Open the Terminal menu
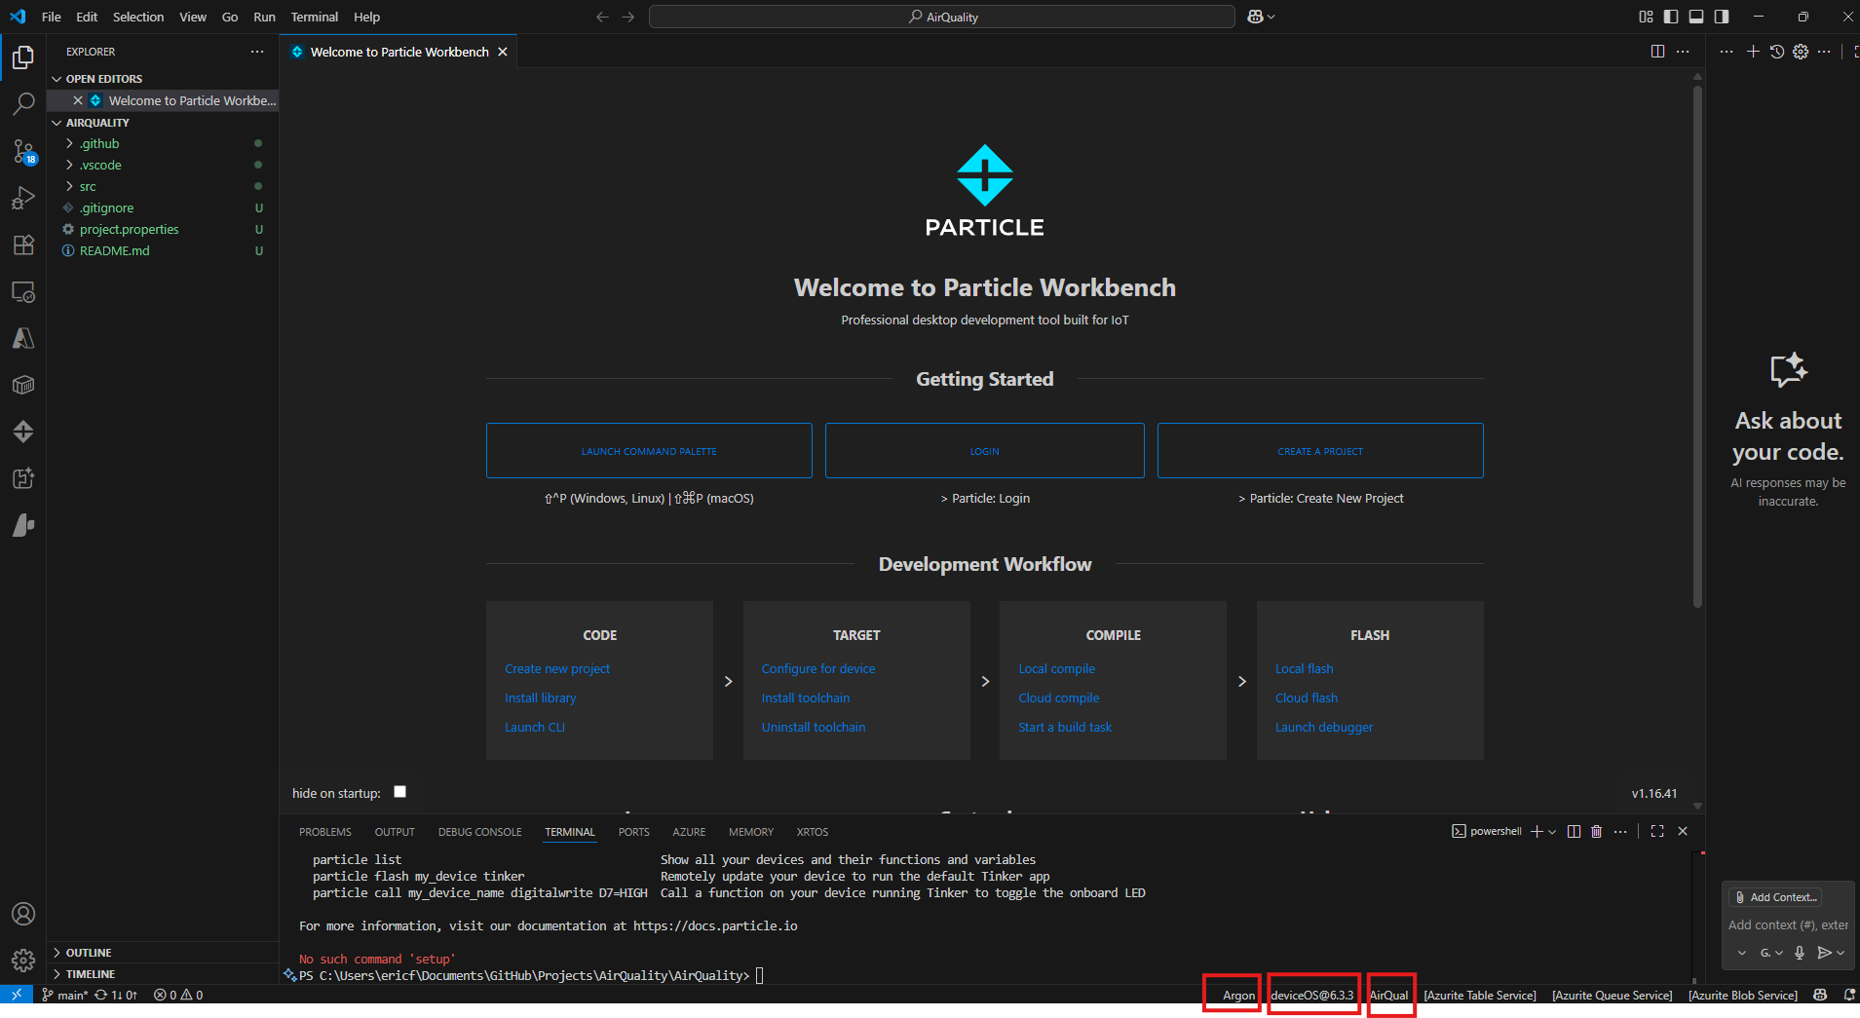Image resolution: width=1860 pixels, height=1018 pixels. tap(314, 17)
